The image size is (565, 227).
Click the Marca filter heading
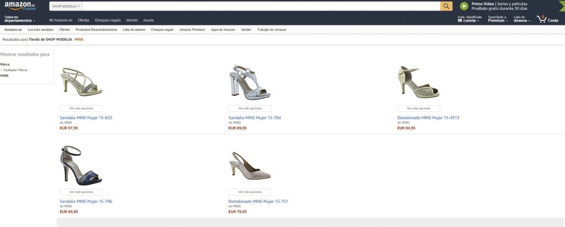pos(5,64)
